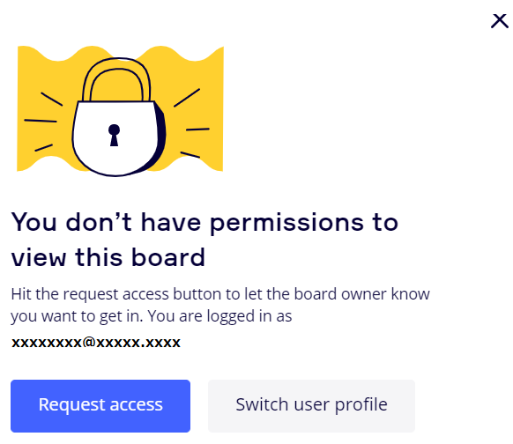Image resolution: width=513 pixels, height=444 pixels.
Task: Click "you want to get in." text
Action: (x=77, y=316)
